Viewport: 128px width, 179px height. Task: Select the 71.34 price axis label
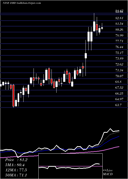(119, 70)
